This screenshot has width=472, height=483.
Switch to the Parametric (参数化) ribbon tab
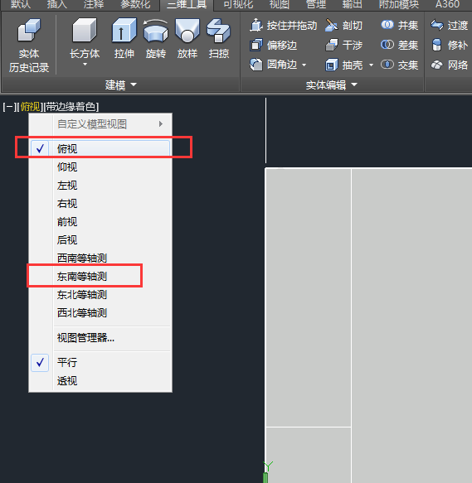[x=135, y=4]
